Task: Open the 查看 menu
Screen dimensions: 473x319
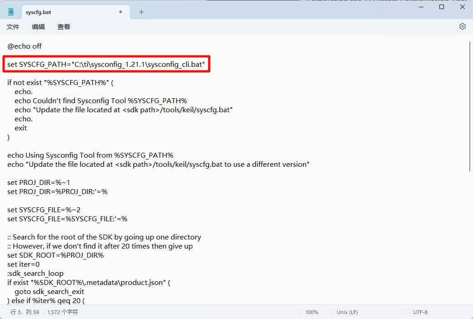Action: (x=64, y=27)
